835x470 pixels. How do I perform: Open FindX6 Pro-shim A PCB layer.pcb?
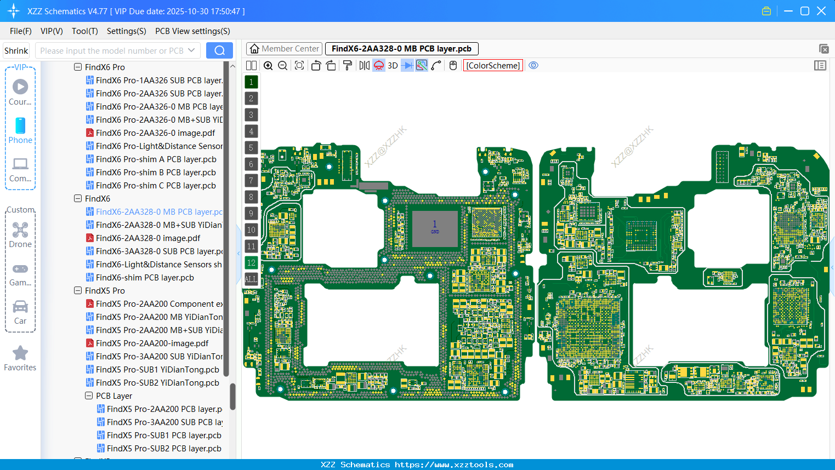pos(151,159)
